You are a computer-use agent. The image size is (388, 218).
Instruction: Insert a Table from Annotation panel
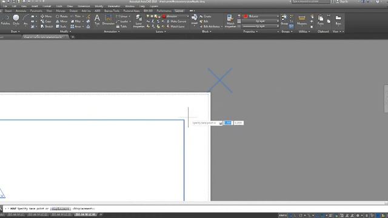tap(121, 26)
